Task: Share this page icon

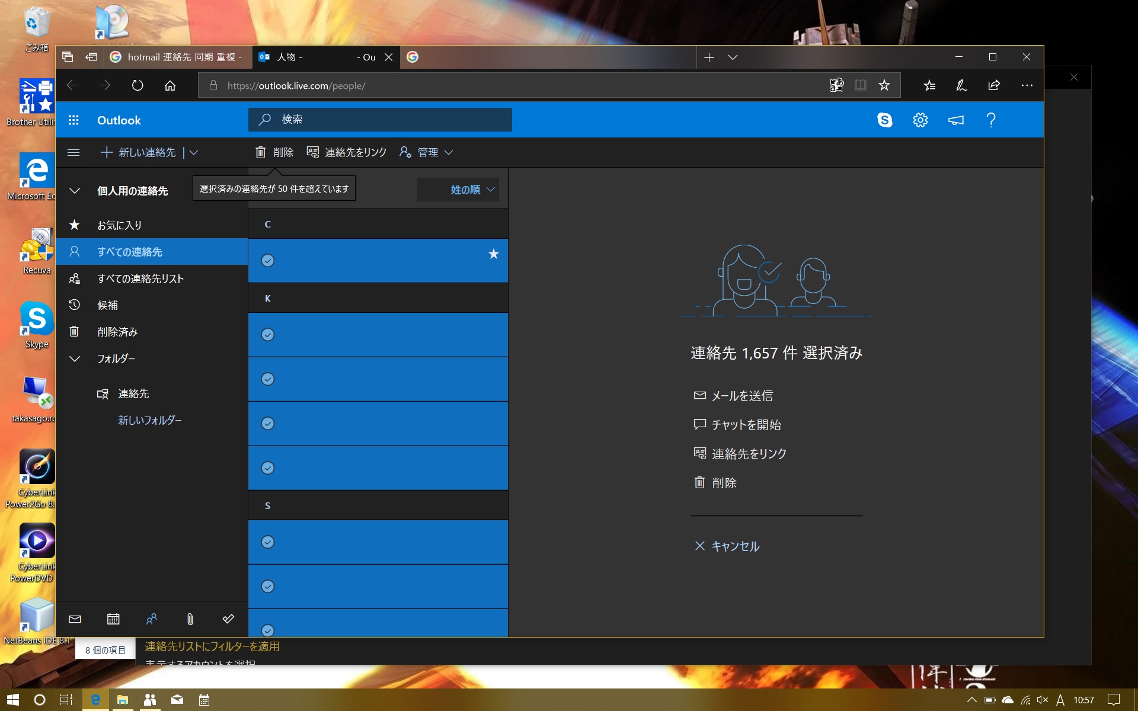Action: (994, 85)
